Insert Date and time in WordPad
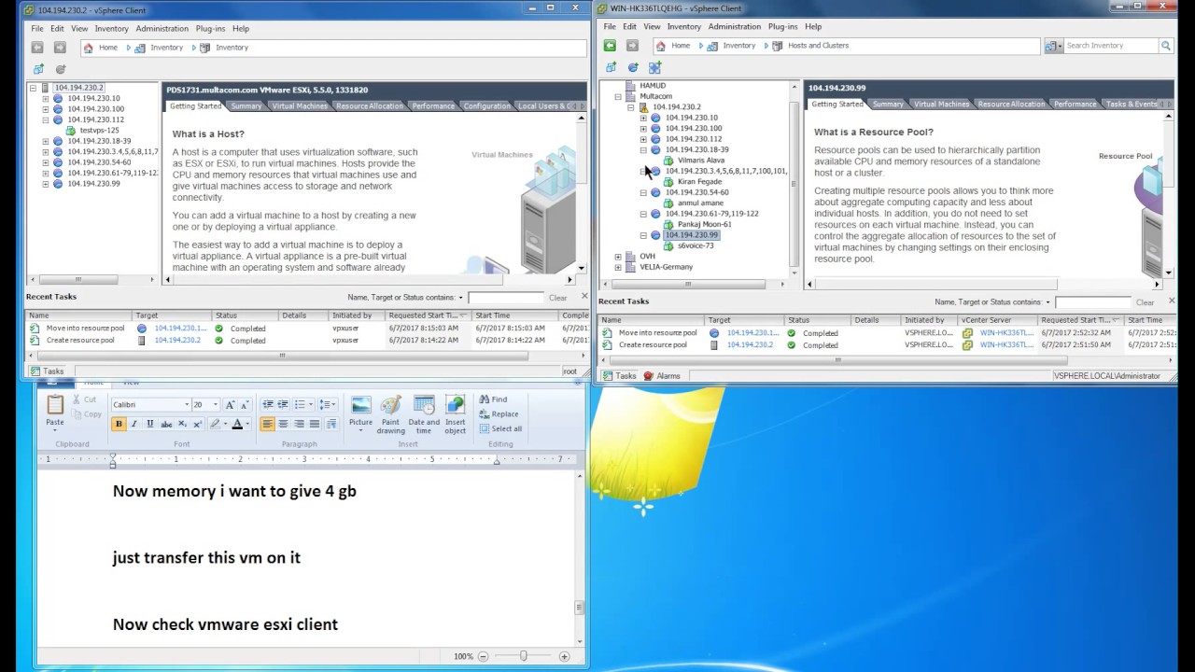The image size is (1195, 672). click(424, 414)
